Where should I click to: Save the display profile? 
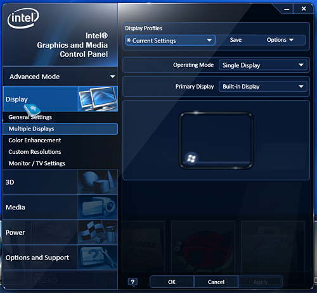tap(236, 40)
